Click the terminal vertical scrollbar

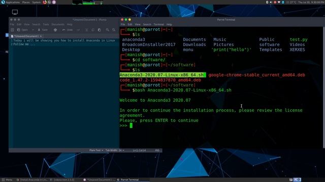click(x=324, y=87)
